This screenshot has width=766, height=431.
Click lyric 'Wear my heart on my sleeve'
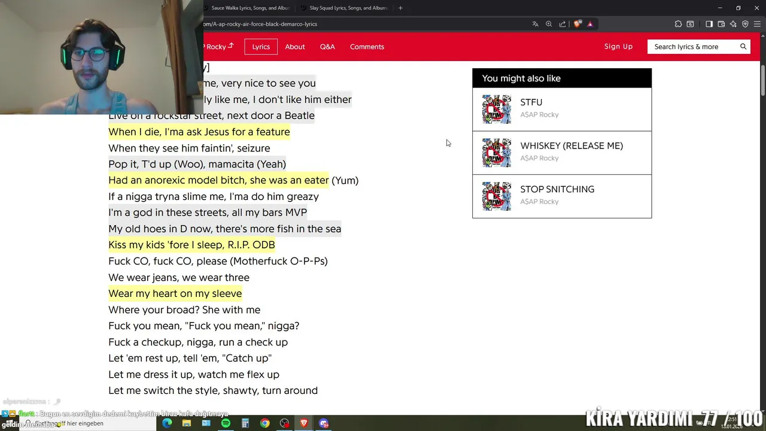coord(175,293)
